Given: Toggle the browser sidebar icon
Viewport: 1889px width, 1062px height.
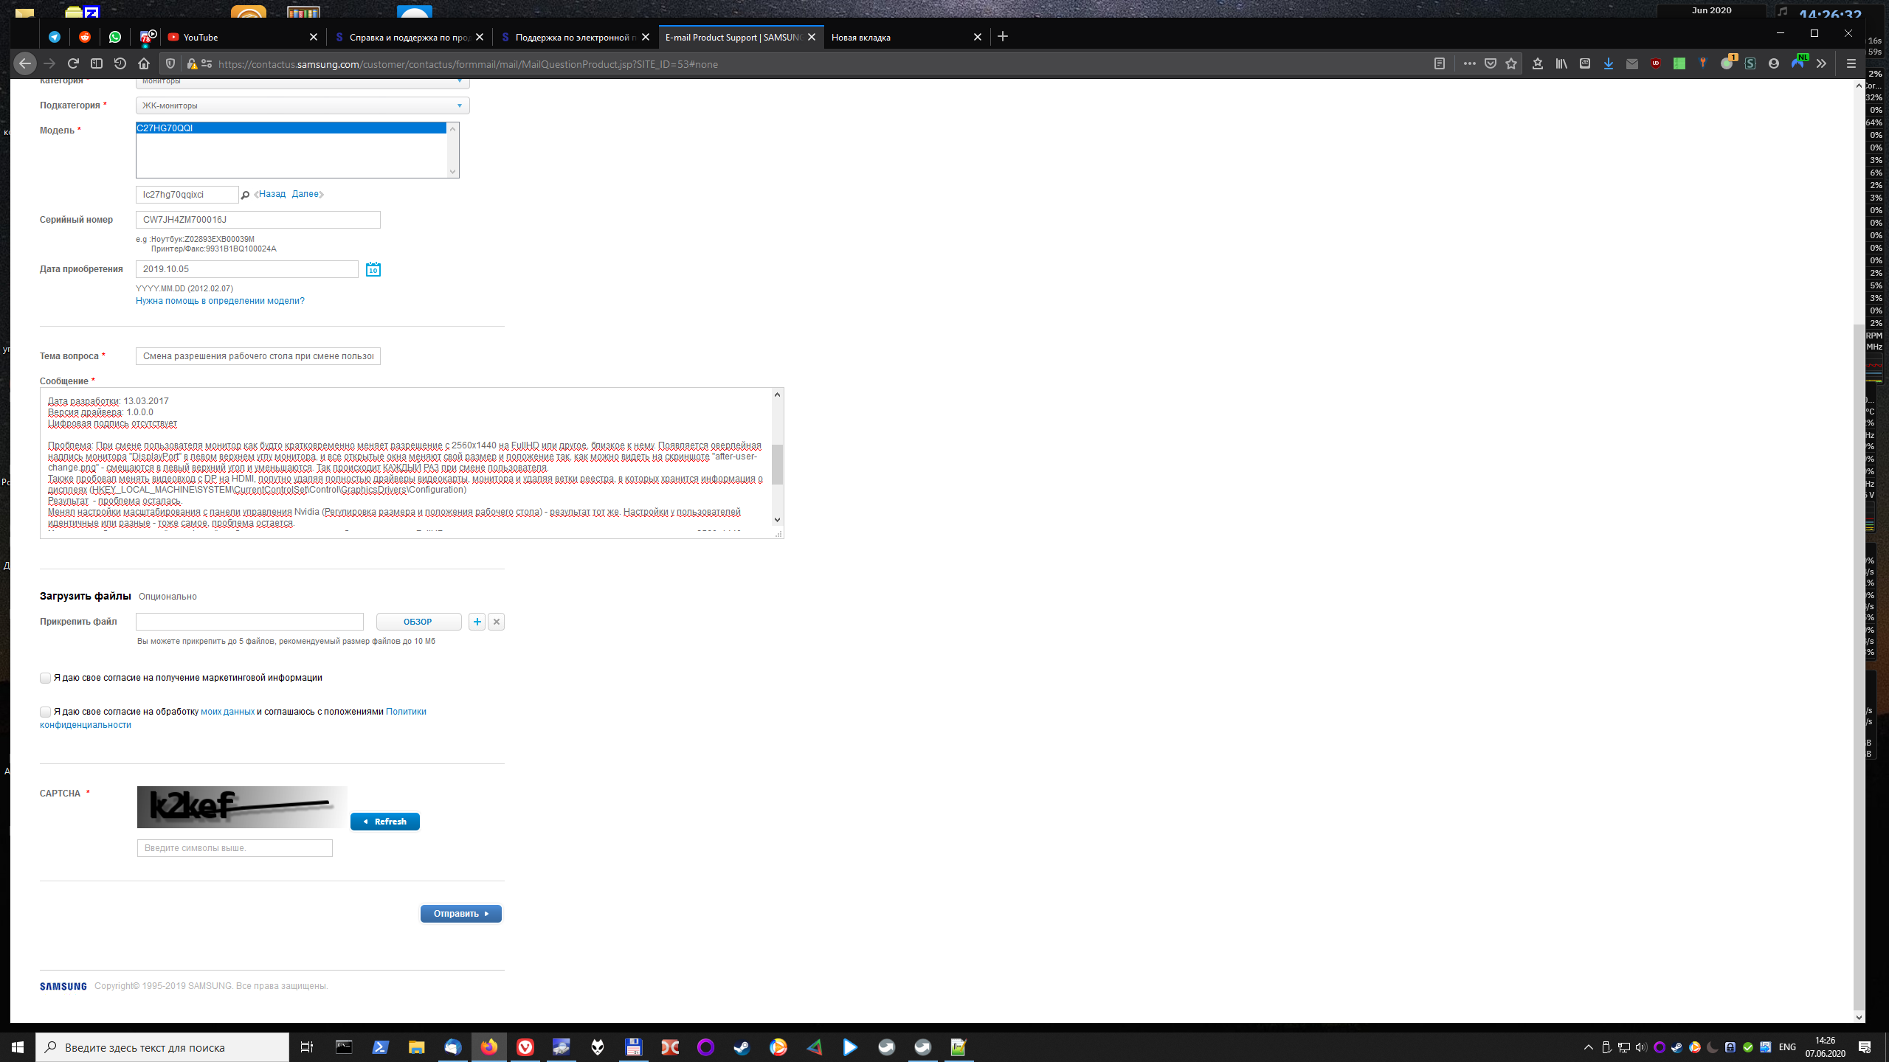Looking at the screenshot, I should (97, 63).
